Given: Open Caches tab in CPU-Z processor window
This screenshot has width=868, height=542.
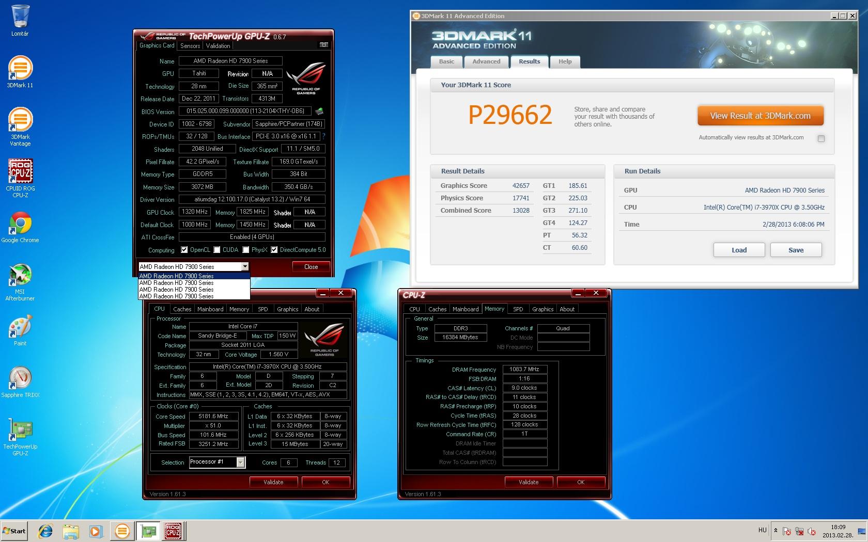Looking at the screenshot, I should point(182,309).
